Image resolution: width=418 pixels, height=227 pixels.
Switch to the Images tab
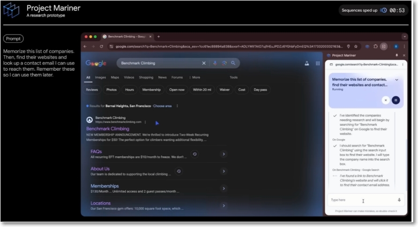(101, 77)
